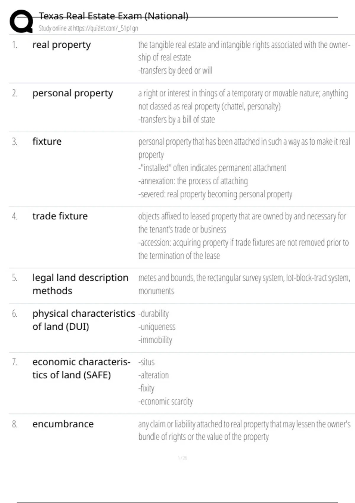Click the 'trade fixture' term
355x503 pixels.
pyautogui.click(x=60, y=216)
